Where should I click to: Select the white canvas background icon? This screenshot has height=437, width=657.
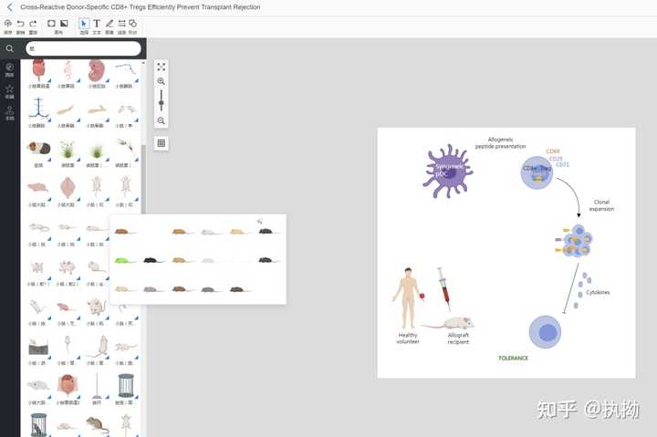click(x=51, y=24)
